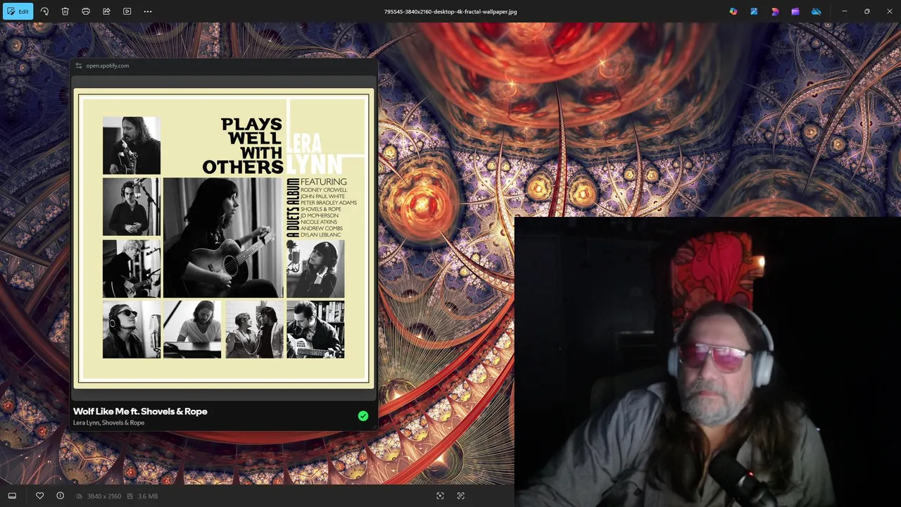Open the See more three-dots menu
Screen dimensions: 901x507
click(x=148, y=11)
